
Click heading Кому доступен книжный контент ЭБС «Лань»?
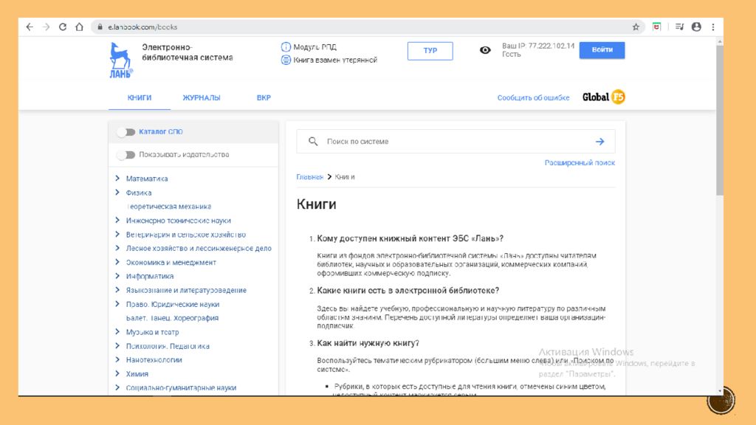tap(410, 238)
